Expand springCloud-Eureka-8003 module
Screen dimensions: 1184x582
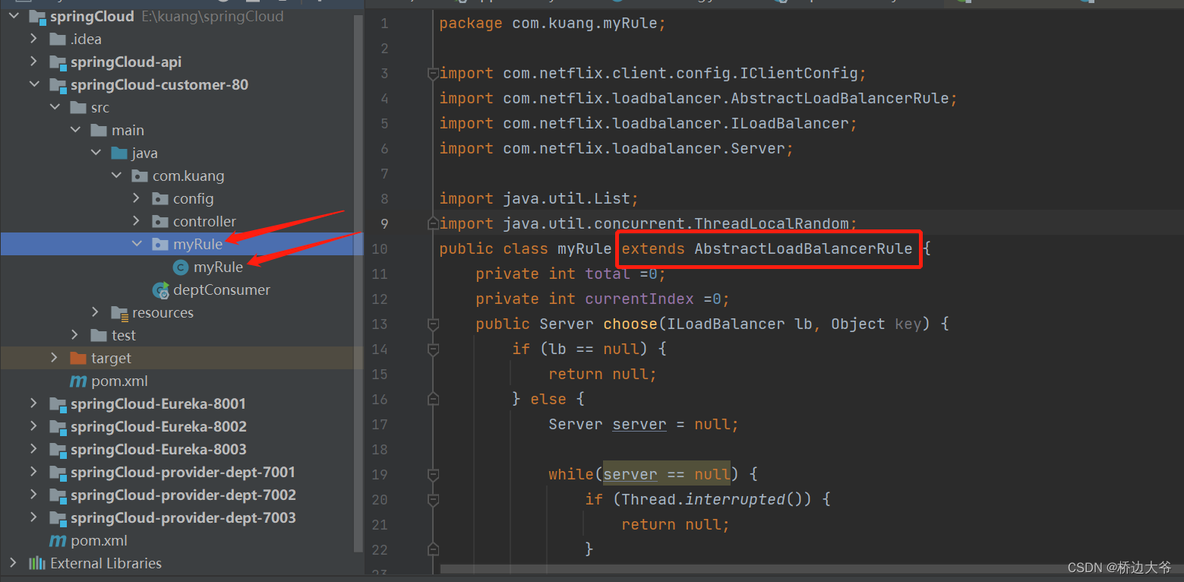(33, 449)
